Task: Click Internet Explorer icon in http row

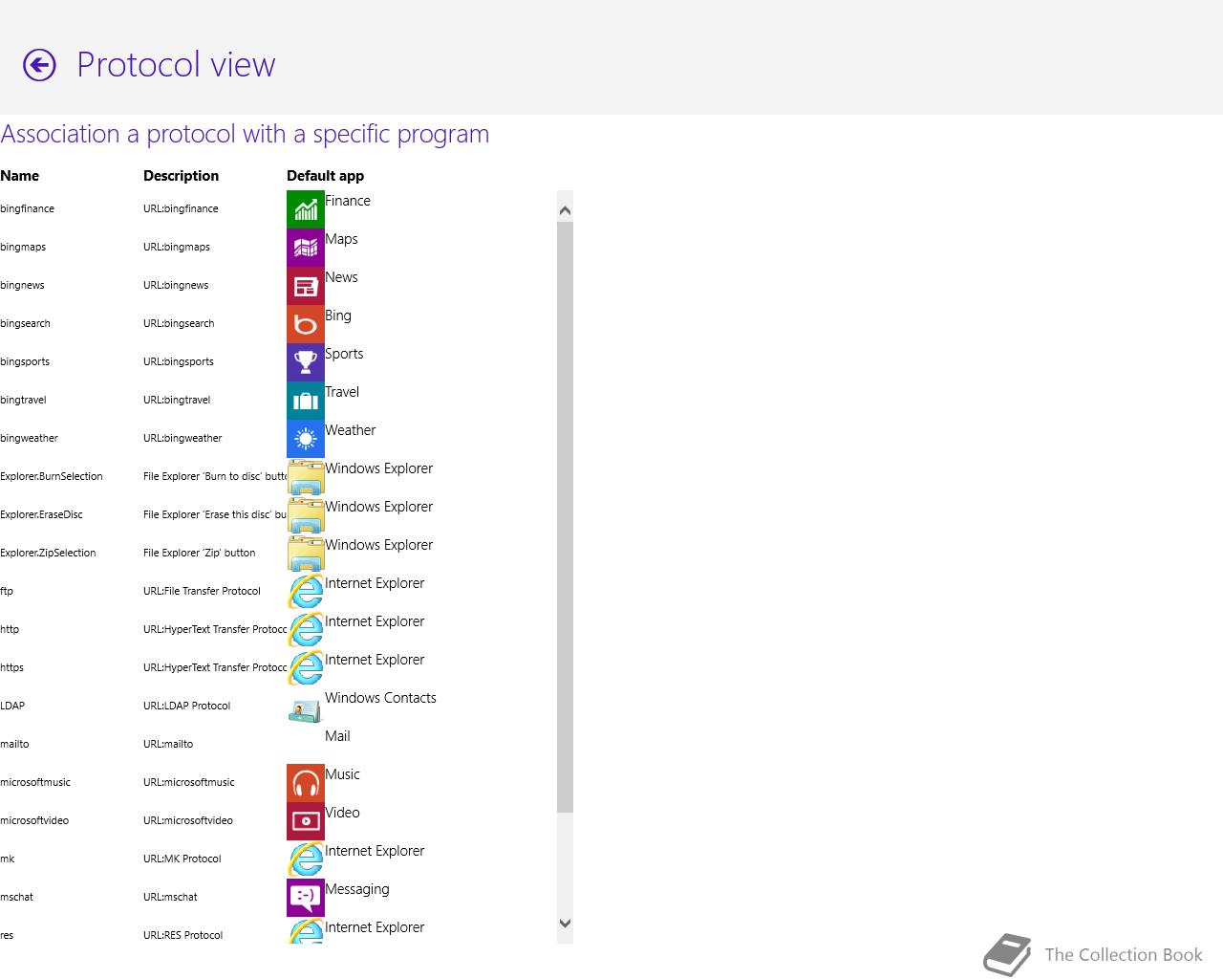Action: [x=306, y=630]
